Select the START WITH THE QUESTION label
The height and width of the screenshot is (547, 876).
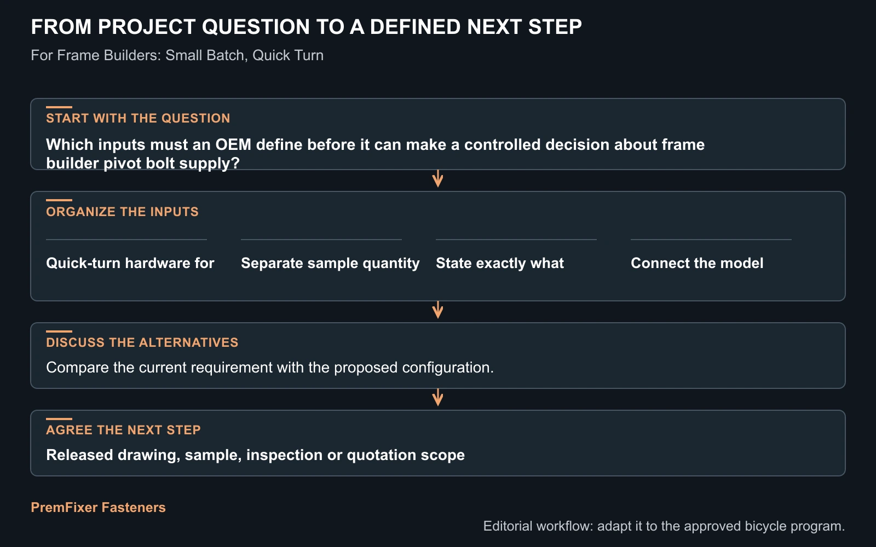[x=138, y=118]
